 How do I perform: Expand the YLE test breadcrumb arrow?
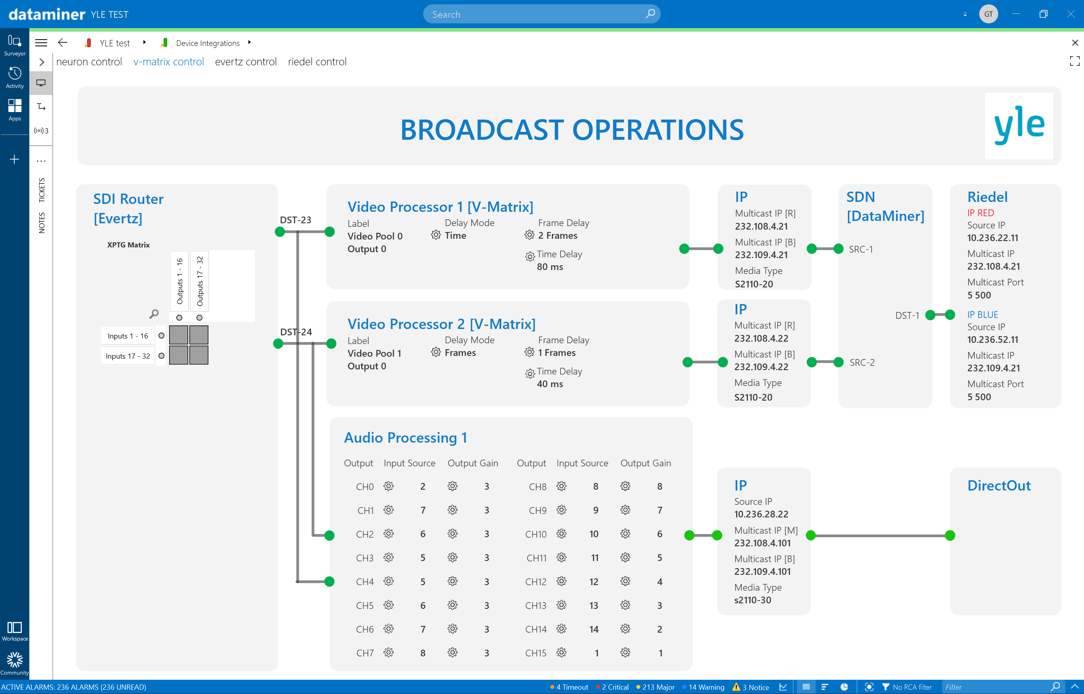[144, 42]
